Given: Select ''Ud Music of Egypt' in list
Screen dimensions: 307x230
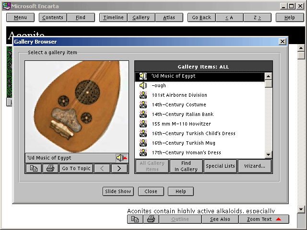Looking at the screenshot, I should coord(200,76).
